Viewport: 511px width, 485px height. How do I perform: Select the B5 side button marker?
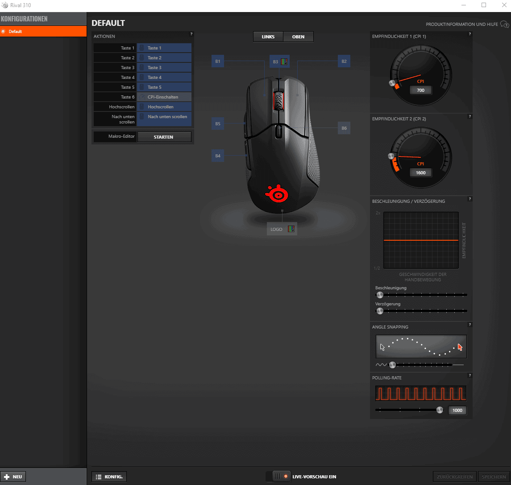218,123
